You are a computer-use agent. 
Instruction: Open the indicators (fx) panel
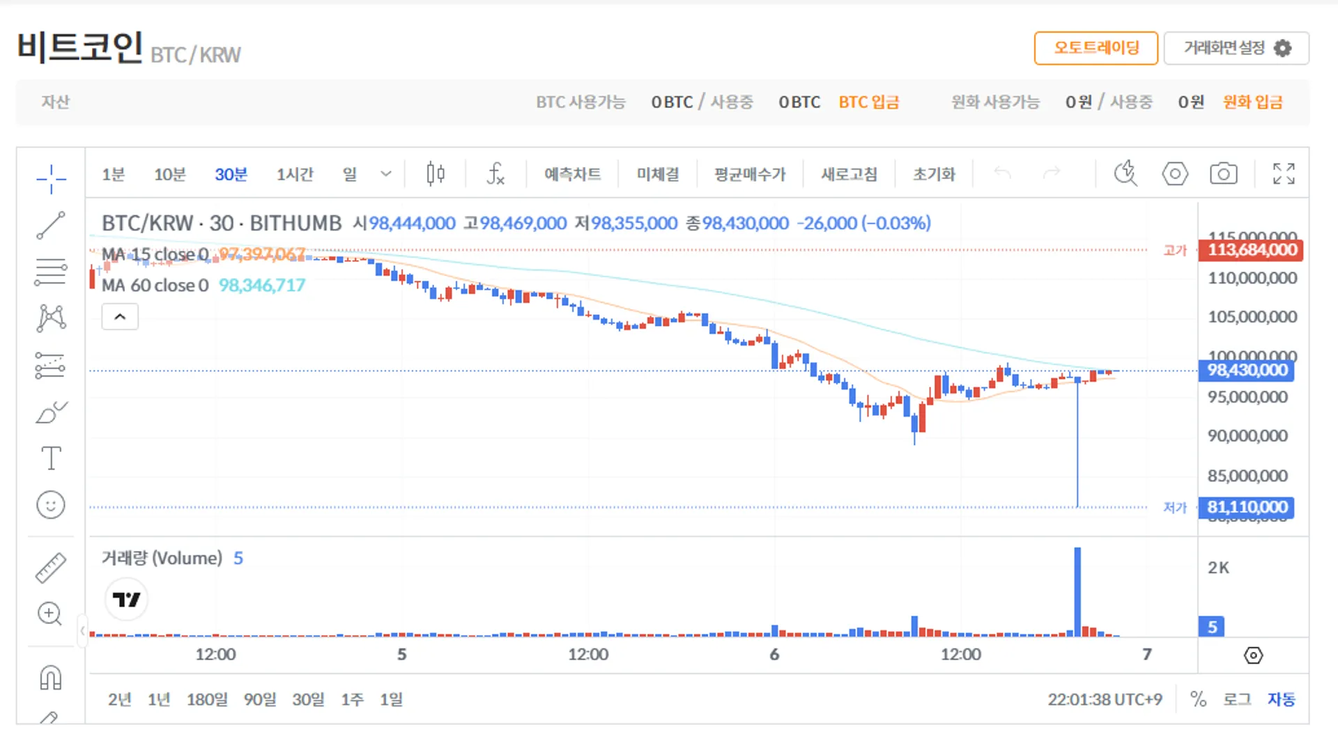click(495, 174)
